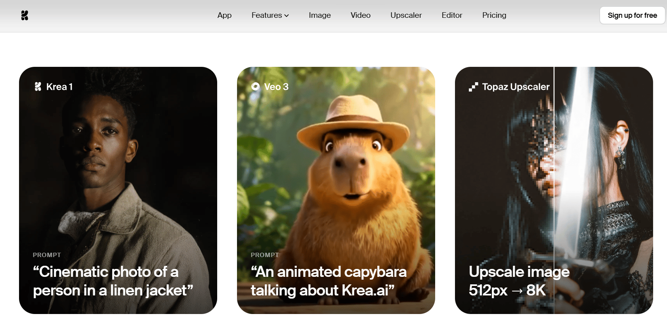Screen dimensions: 667x333
Task: Expand the Features dropdown chevron
Action: point(287,16)
